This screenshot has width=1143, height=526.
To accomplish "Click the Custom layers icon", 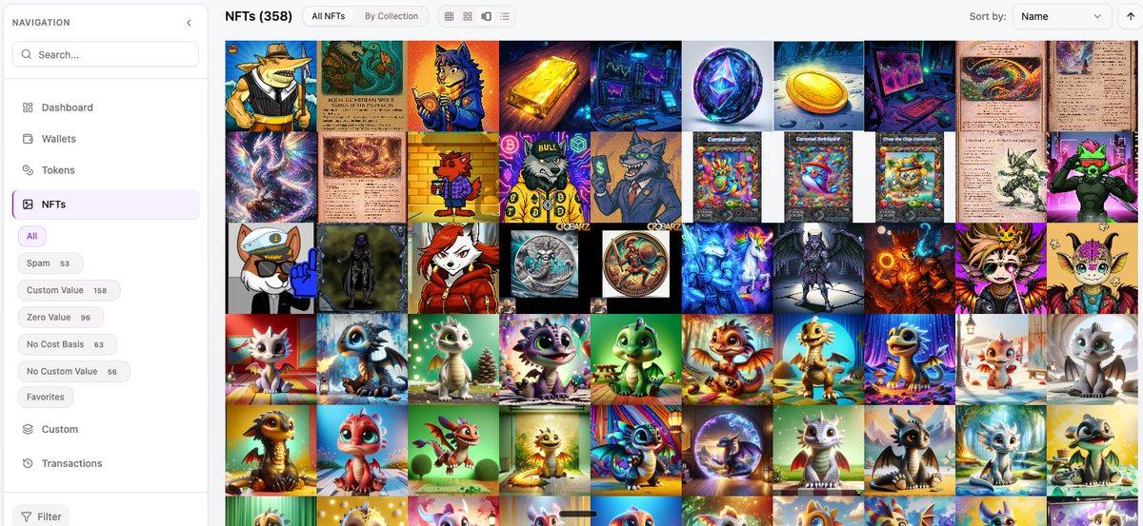I will pyautogui.click(x=28, y=429).
